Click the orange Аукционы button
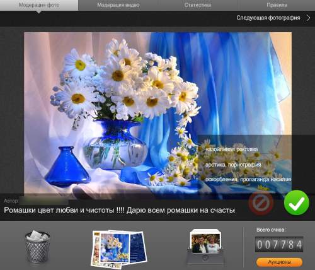The width and height of the screenshot is (315, 270). tap(279, 262)
